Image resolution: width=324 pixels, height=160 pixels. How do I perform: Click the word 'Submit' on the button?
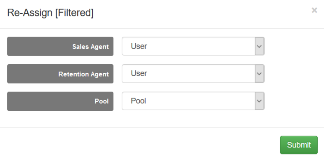299,145
